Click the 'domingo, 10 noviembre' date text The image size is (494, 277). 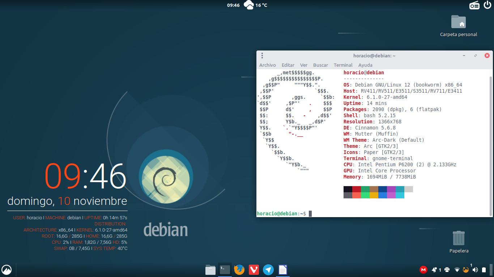(x=67, y=201)
